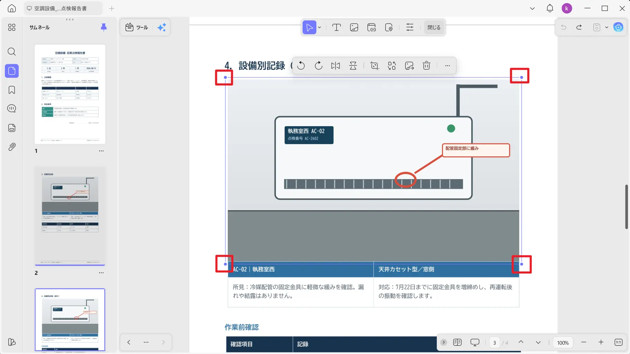
Task: Choose the add link tool
Action: click(371, 27)
